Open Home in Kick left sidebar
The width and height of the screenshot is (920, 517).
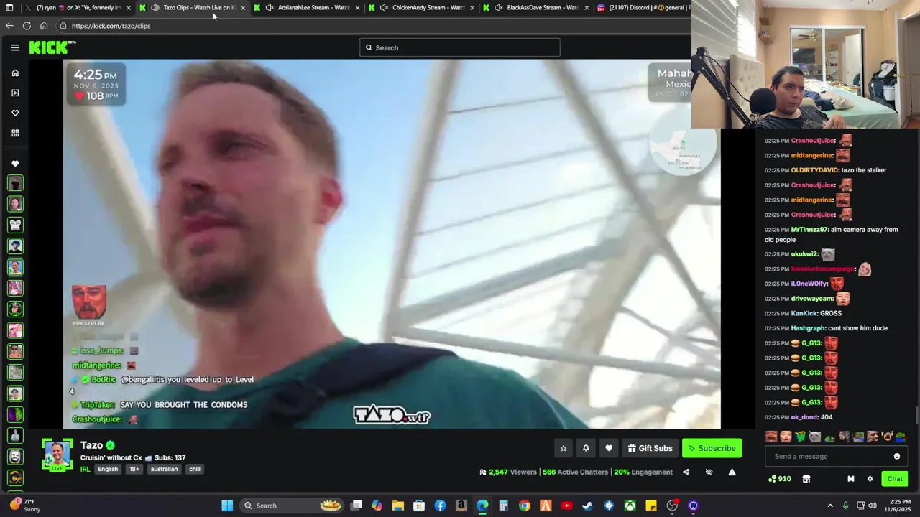[x=15, y=73]
